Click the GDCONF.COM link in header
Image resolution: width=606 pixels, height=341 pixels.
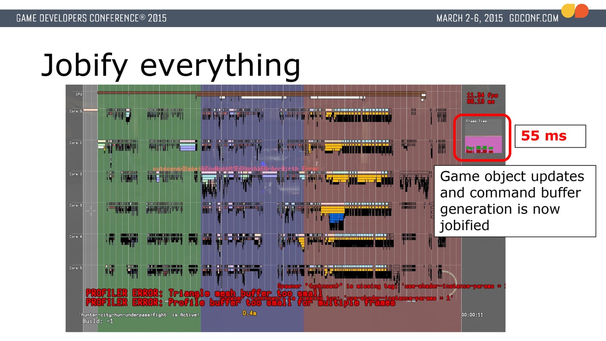[x=533, y=18]
